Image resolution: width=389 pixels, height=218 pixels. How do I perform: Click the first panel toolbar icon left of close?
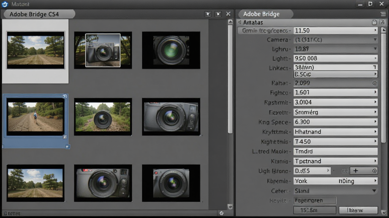coord(208,14)
